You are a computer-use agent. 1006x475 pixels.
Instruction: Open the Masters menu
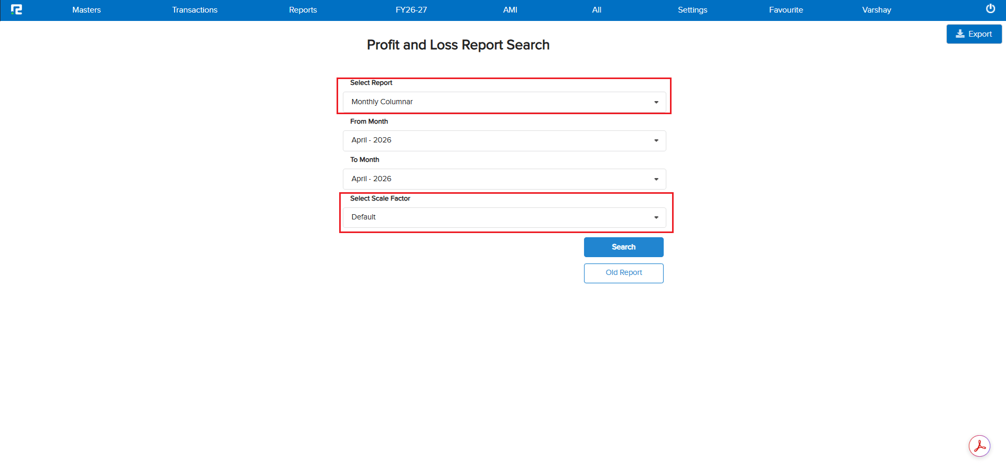pyautogui.click(x=86, y=10)
